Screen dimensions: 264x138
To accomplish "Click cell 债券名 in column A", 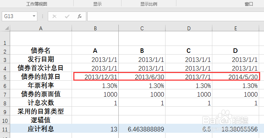I will (x=41, y=50).
